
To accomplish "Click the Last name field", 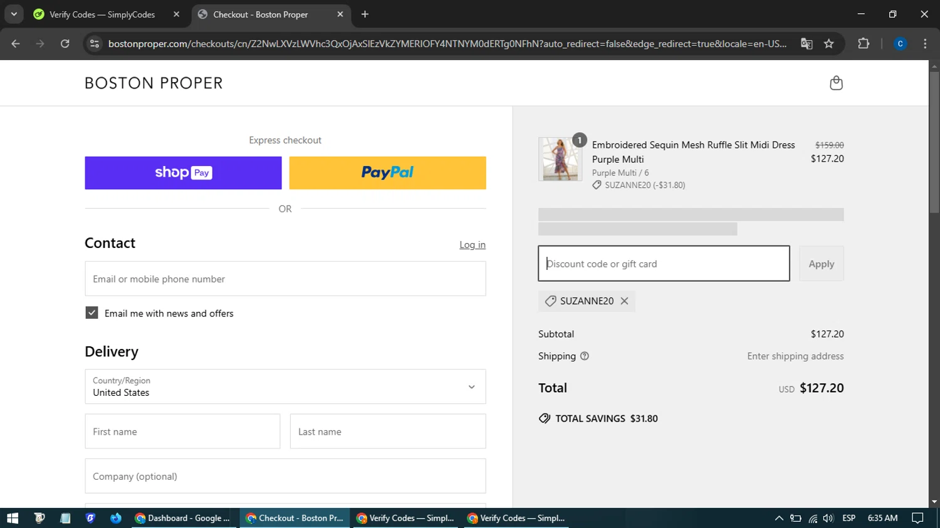I will (387, 432).
